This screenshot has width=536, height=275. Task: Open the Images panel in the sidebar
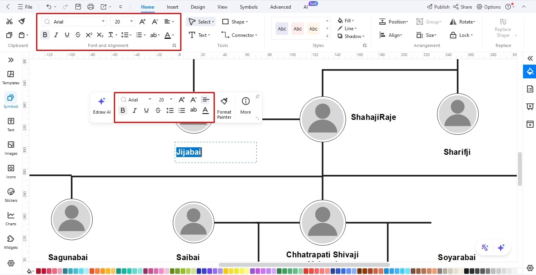tap(11, 148)
